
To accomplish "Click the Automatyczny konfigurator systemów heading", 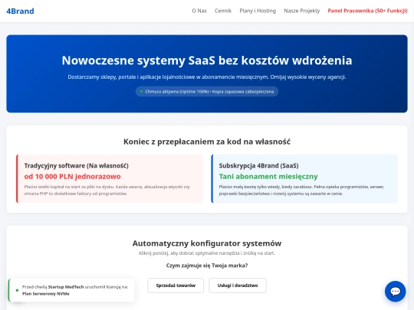I will [x=207, y=243].
